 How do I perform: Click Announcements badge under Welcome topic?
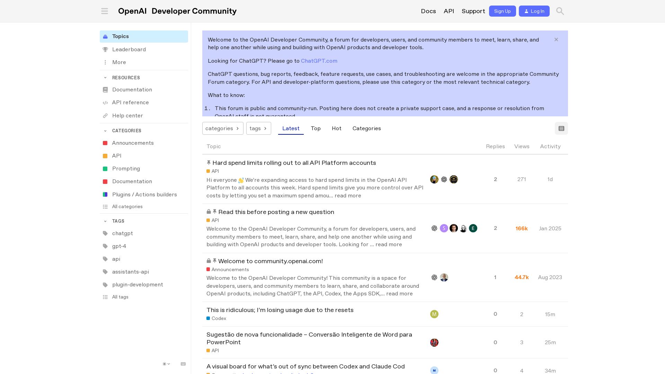228,269
